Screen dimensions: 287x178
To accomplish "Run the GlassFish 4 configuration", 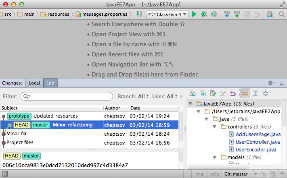I will pyautogui.click(x=194, y=14).
